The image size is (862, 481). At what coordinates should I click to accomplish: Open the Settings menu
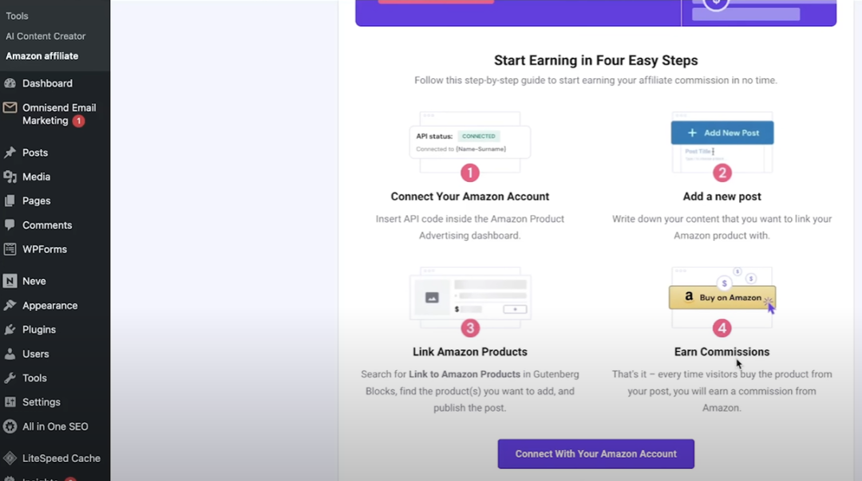41,402
